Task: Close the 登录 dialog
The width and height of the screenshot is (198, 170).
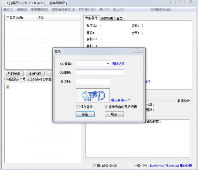Action: [138, 50]
